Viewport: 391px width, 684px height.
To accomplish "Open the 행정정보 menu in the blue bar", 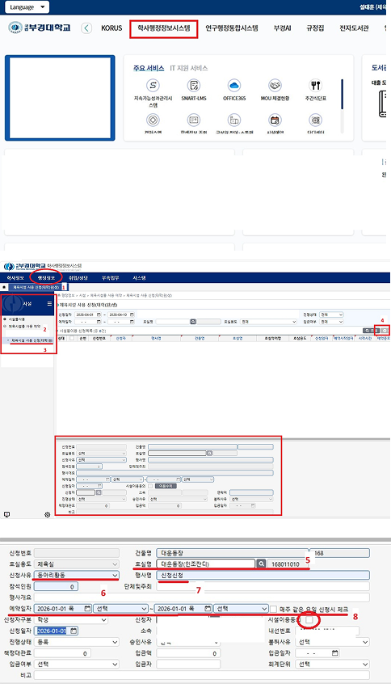I will 46,278.
